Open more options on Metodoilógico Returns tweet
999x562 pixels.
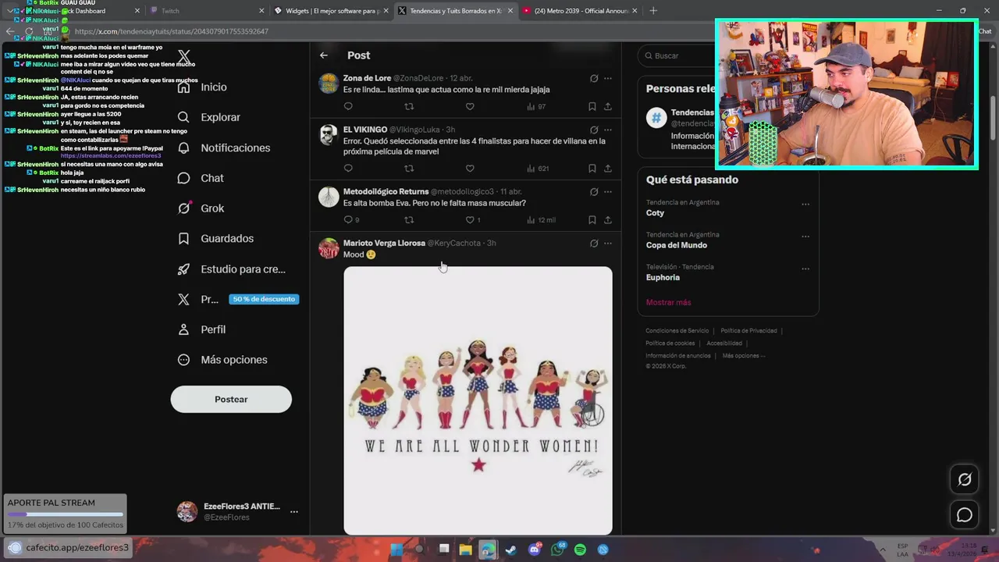[608, 191]
